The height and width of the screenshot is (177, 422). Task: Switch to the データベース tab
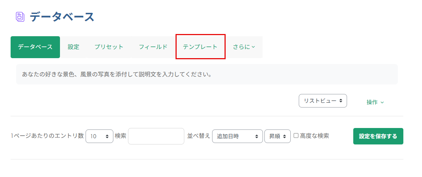point(35,47)
